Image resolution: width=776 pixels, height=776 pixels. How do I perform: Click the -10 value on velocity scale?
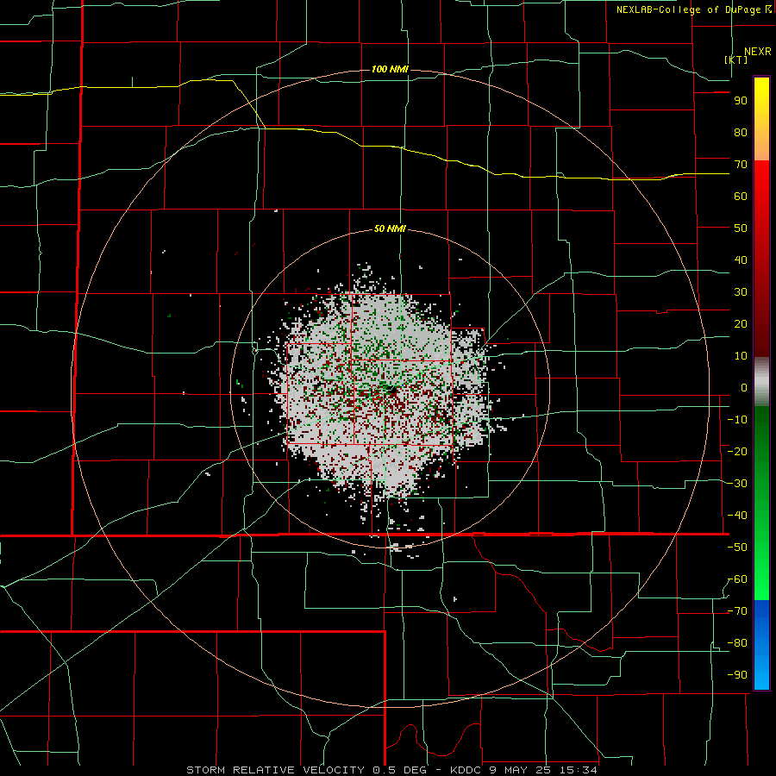(737, 420)
